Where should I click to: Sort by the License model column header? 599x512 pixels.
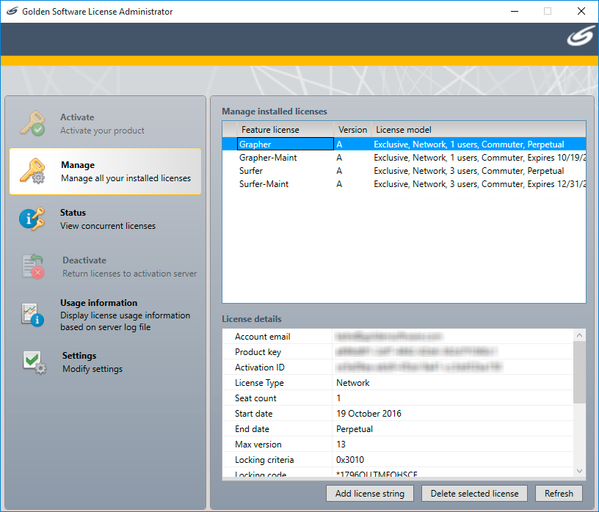pos(479,129)
